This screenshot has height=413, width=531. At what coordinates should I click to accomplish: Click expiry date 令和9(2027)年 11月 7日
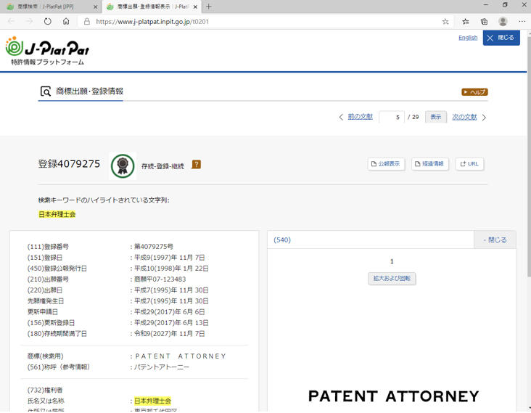tap(170, 334)
